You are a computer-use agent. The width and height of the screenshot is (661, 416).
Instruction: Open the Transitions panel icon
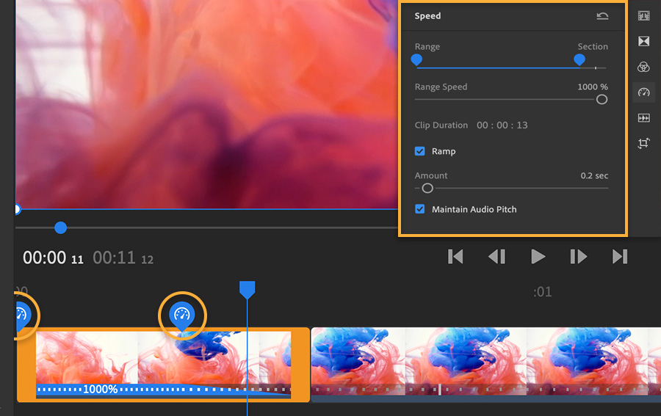pos(643,41)
